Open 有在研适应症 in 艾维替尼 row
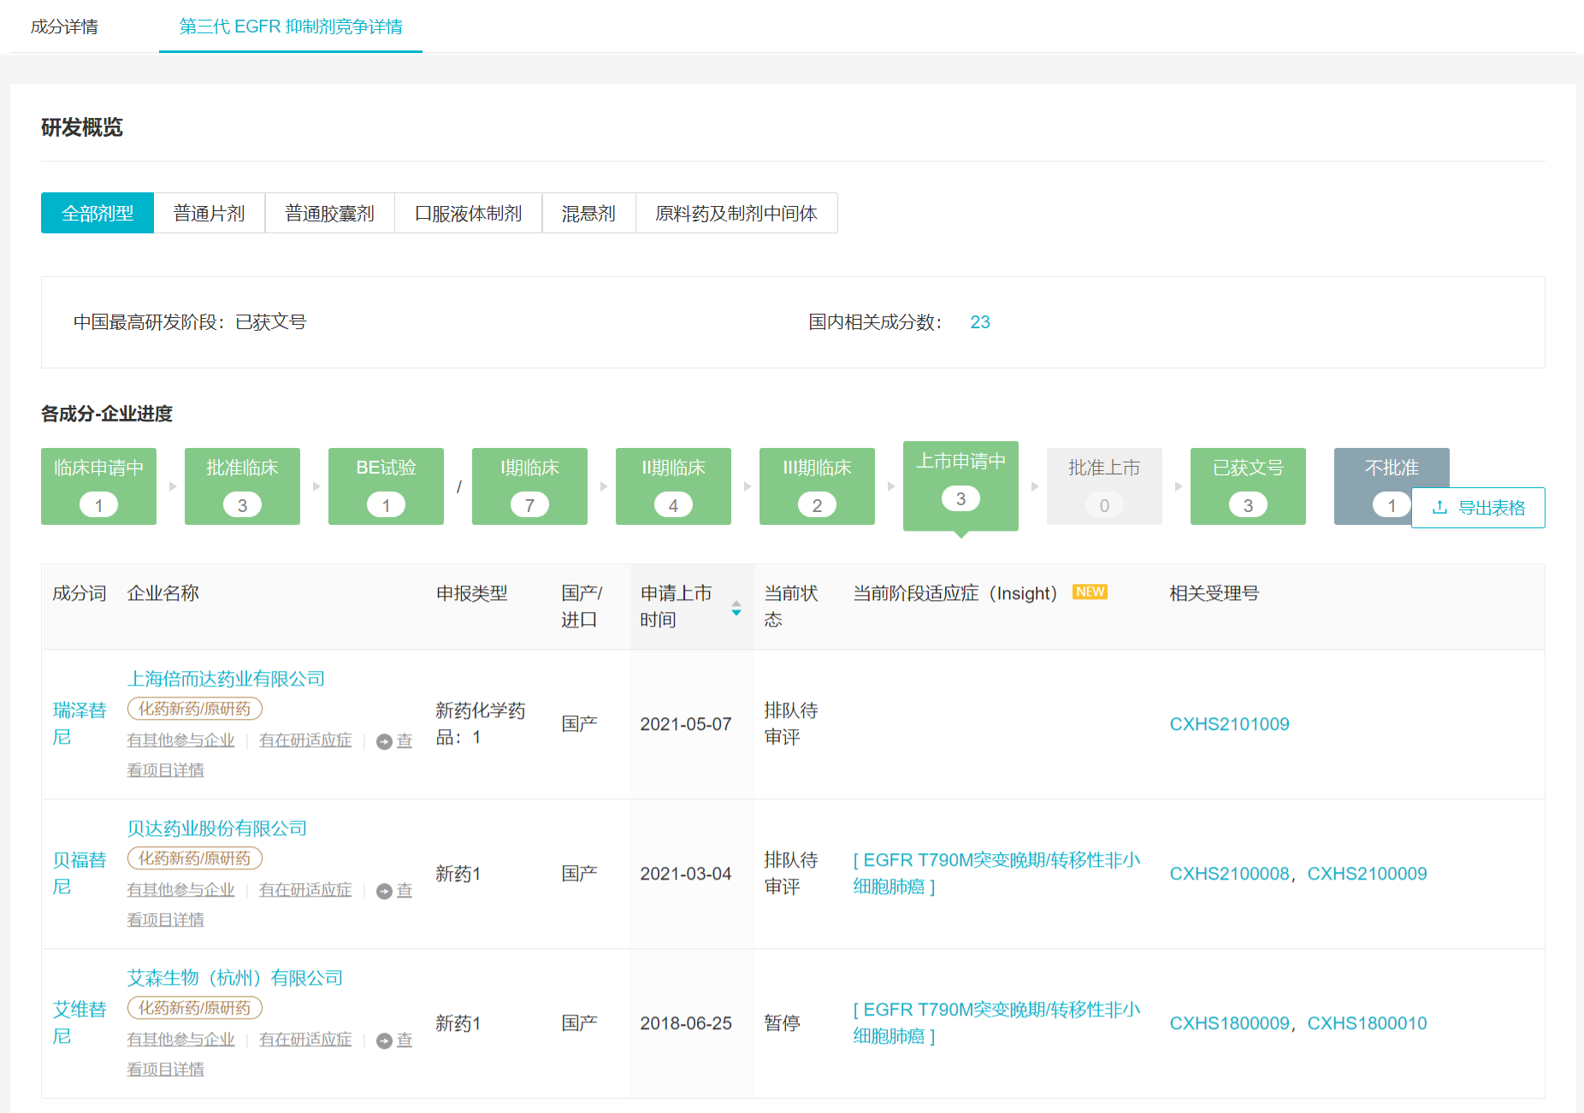1584x1113 pixels. (305, 1039)
